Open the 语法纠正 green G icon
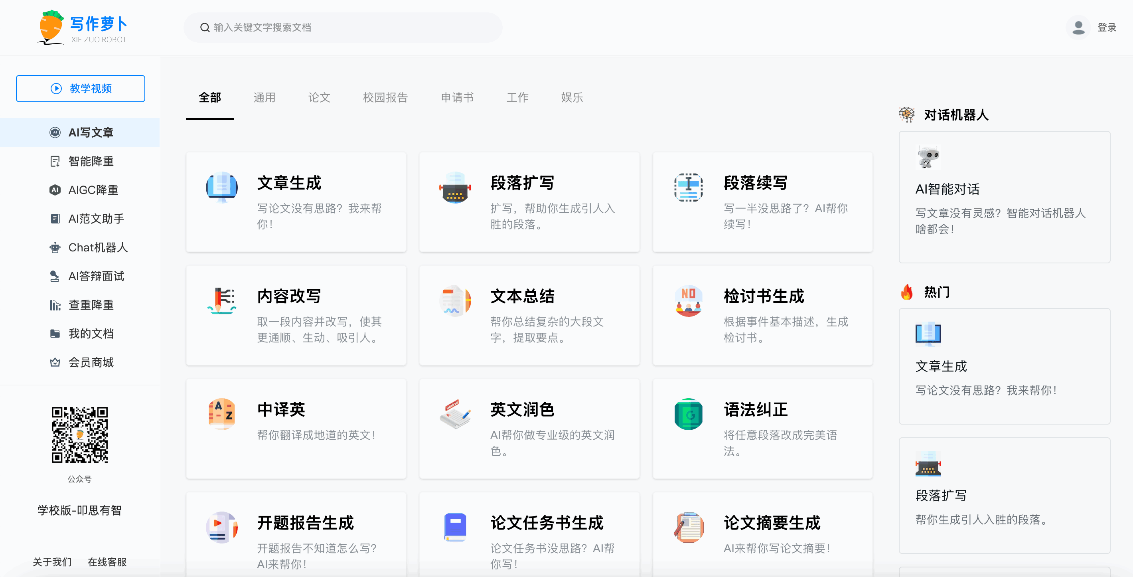The width and height of the screenshot is (1133, 577). pyautogui.click(x=688, y=414)
